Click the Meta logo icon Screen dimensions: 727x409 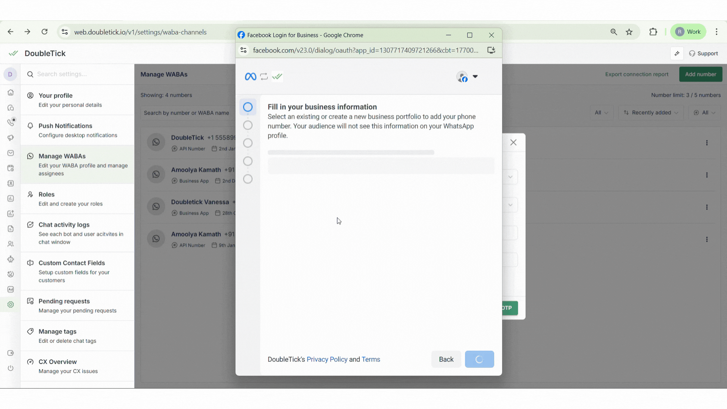(x=250, y=76)
